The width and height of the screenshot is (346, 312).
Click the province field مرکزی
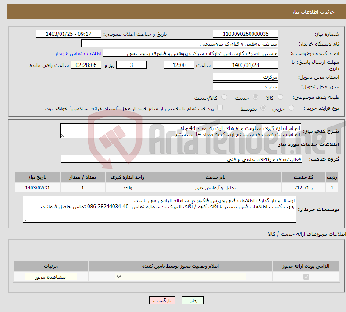click(246, 77)
